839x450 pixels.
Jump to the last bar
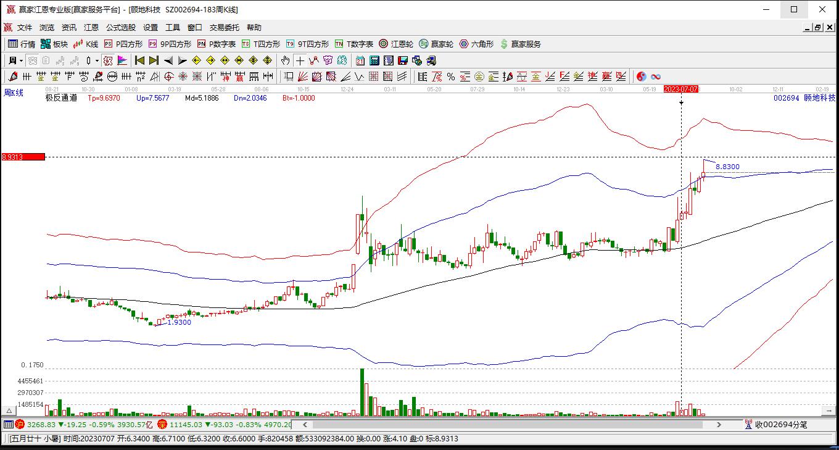tap(154, 60)
